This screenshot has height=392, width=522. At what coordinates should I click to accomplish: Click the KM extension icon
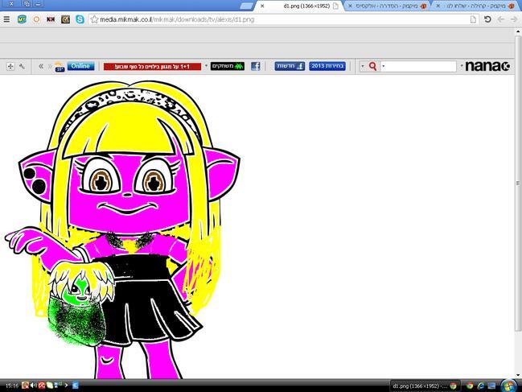click(x=51, y=19)
